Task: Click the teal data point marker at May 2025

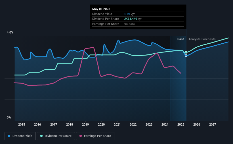Action: (x=186, y=52)
